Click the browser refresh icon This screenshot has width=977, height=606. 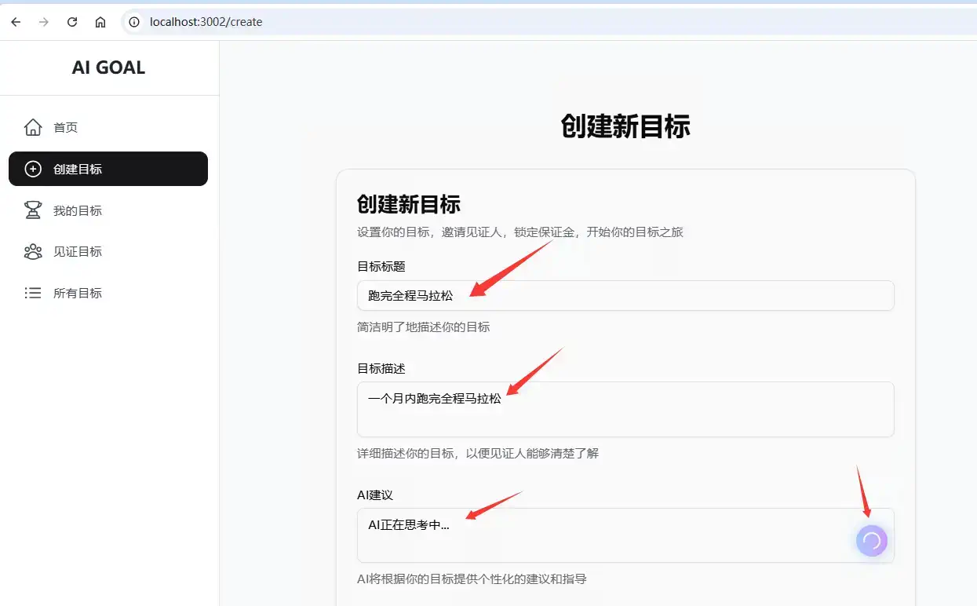[x=71, y=21]
